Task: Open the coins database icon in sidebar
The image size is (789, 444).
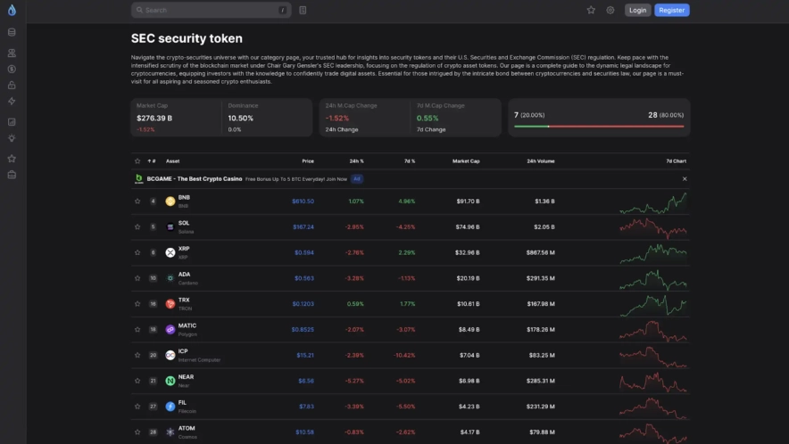Action: [x=12, y=32]
